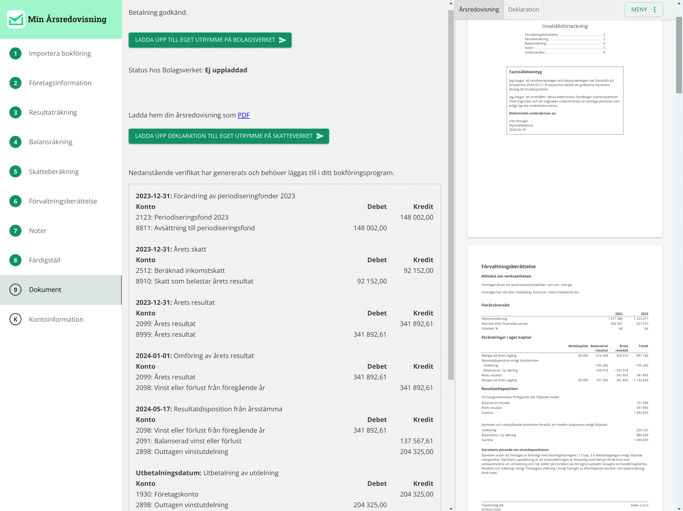Select the Årsredovisning tab

coord(479,10)
